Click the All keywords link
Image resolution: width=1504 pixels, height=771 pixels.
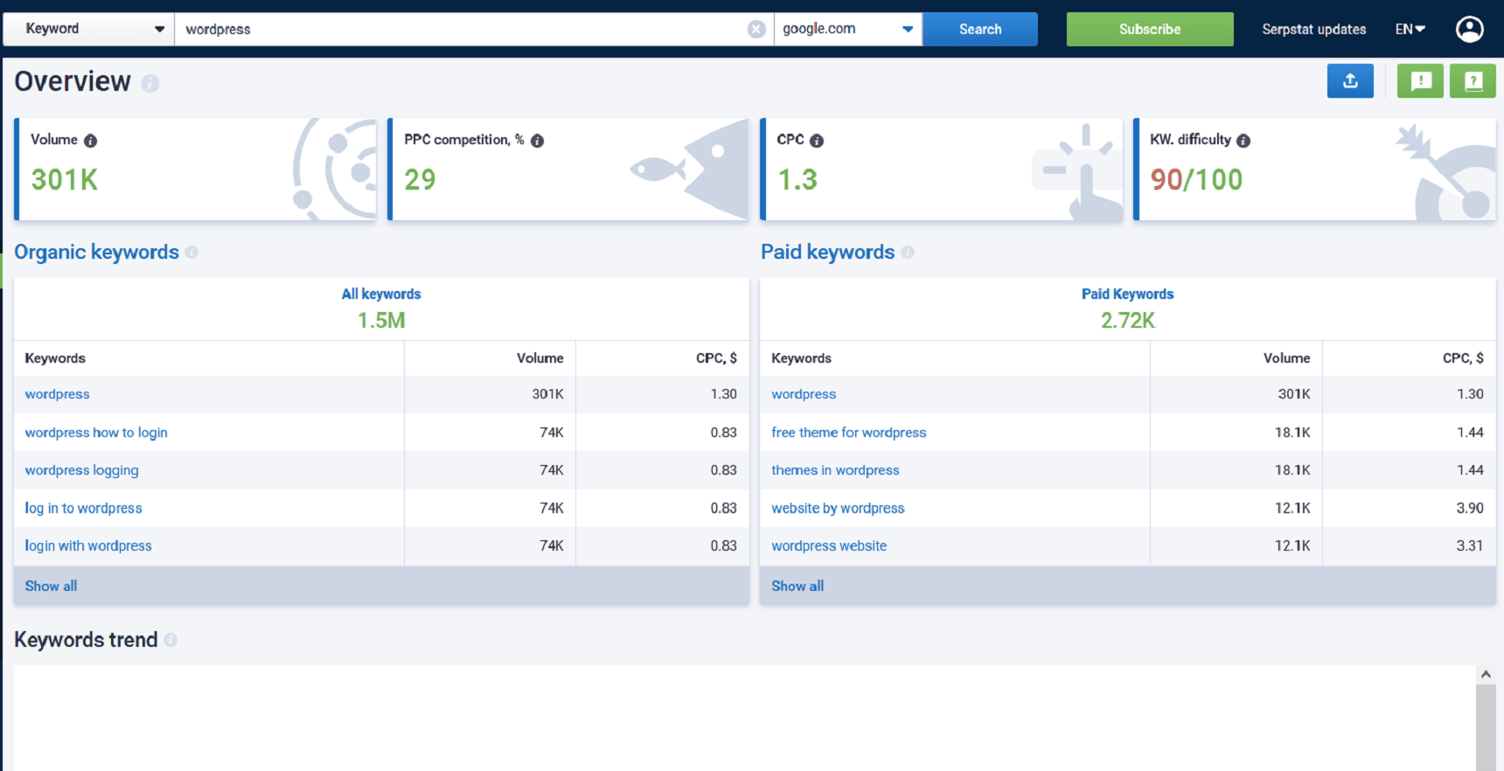click(x=381, y=294)
